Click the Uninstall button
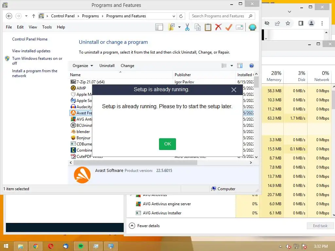The width and height of the screenshot is (335, 251). click(x=107, y=65)
